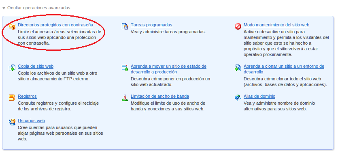Click description 'Modifique el límite de uso'

(x=168, y=106)
